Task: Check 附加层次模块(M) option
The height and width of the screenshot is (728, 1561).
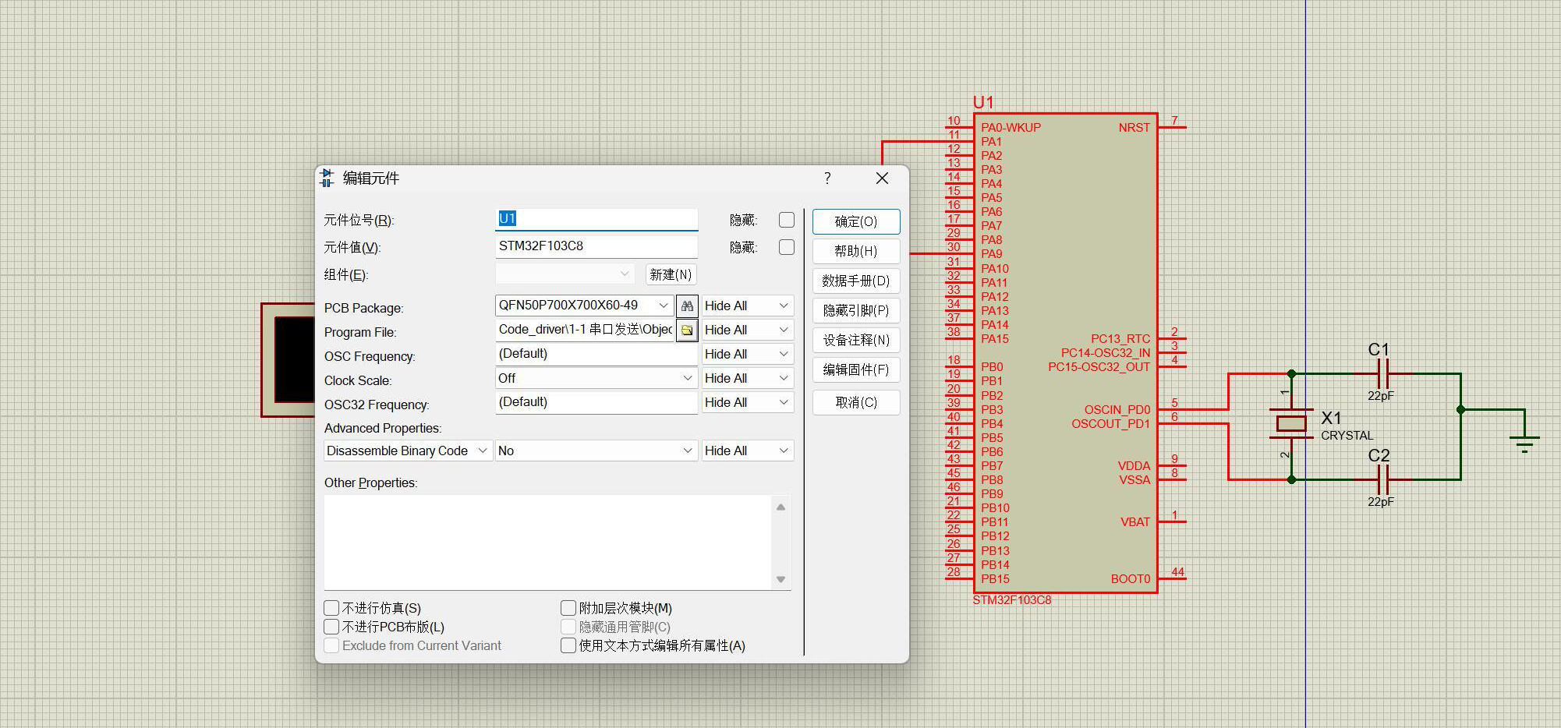Action: (568, 608)
